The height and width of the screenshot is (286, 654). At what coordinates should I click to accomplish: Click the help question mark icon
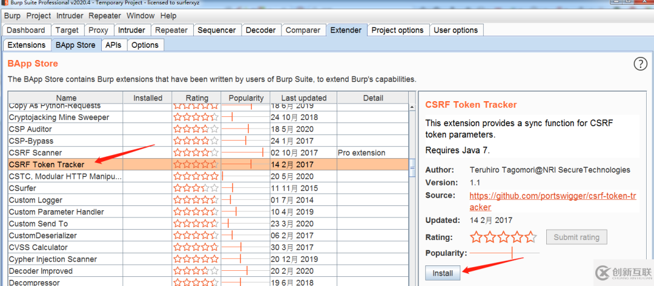pos(640,64)
